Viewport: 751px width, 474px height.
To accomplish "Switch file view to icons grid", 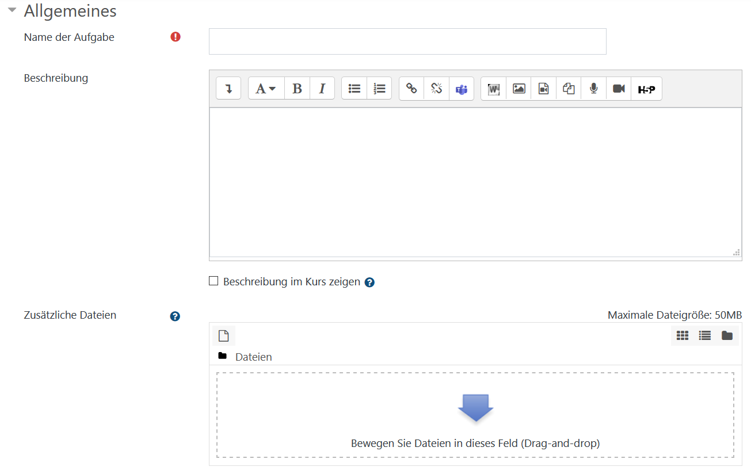I will [683, 335].
